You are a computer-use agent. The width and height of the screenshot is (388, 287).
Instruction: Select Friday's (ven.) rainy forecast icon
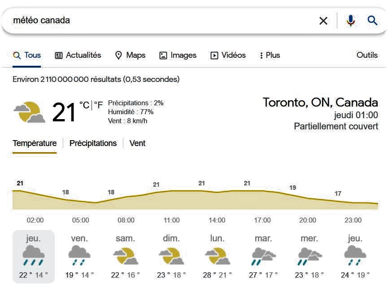pyautogui.click(x=79, y=256)
